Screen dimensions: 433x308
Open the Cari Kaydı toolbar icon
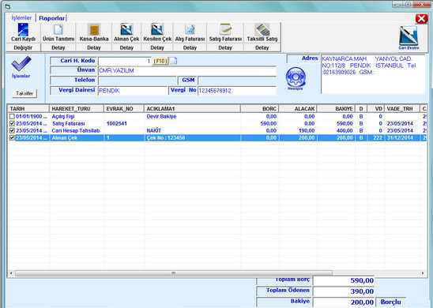point(23,29)
